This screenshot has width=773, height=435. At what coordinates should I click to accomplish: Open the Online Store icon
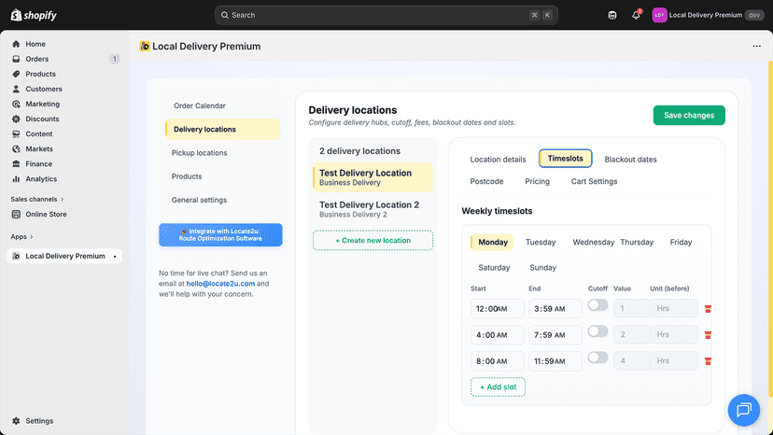pos(16,214)
